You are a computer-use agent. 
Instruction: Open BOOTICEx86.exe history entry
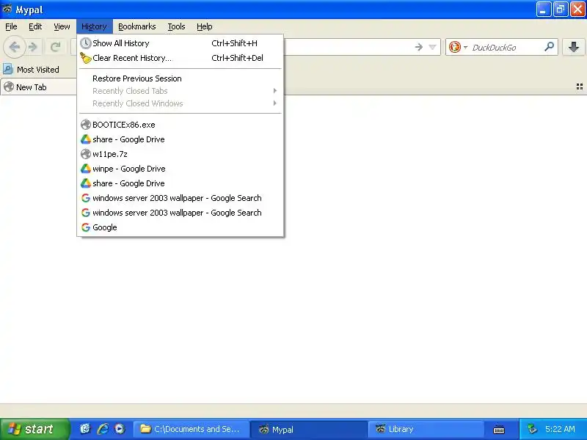[180, 125]
